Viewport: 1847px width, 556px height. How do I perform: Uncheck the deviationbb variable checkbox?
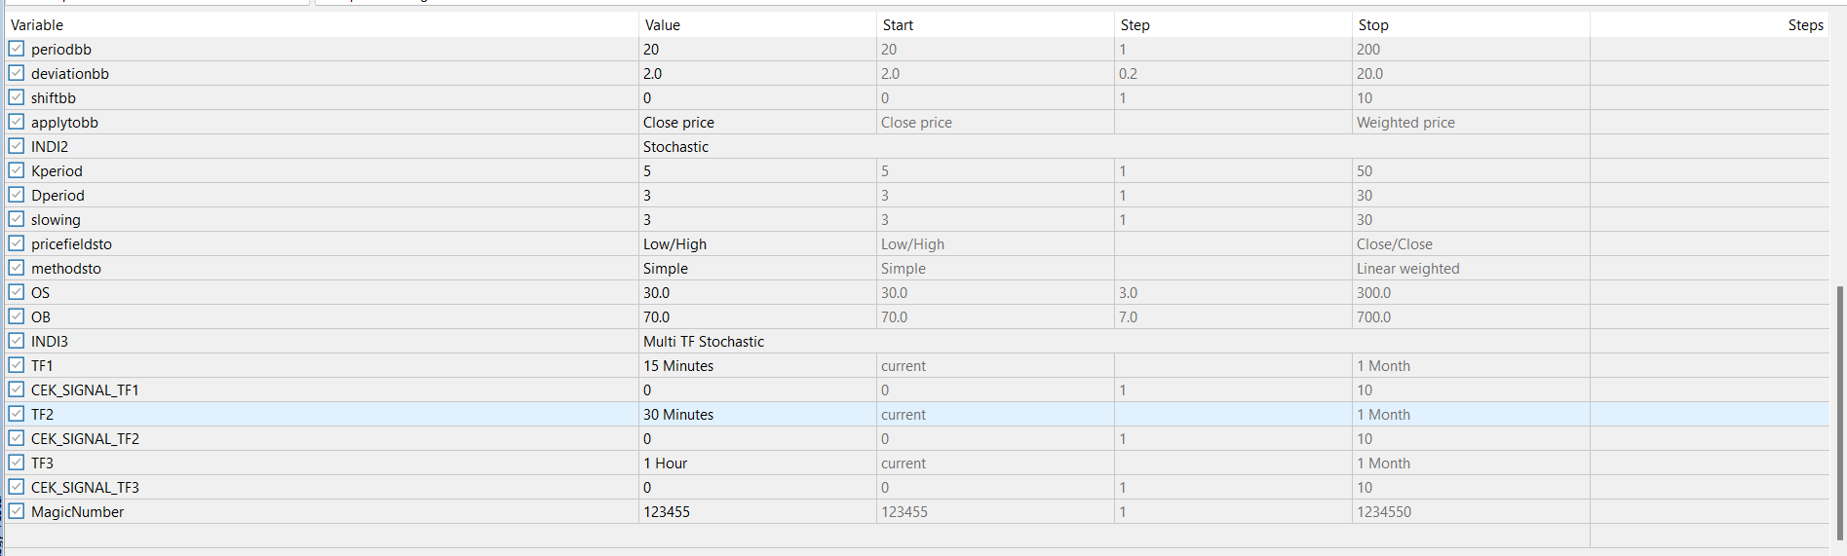point(17,73)
